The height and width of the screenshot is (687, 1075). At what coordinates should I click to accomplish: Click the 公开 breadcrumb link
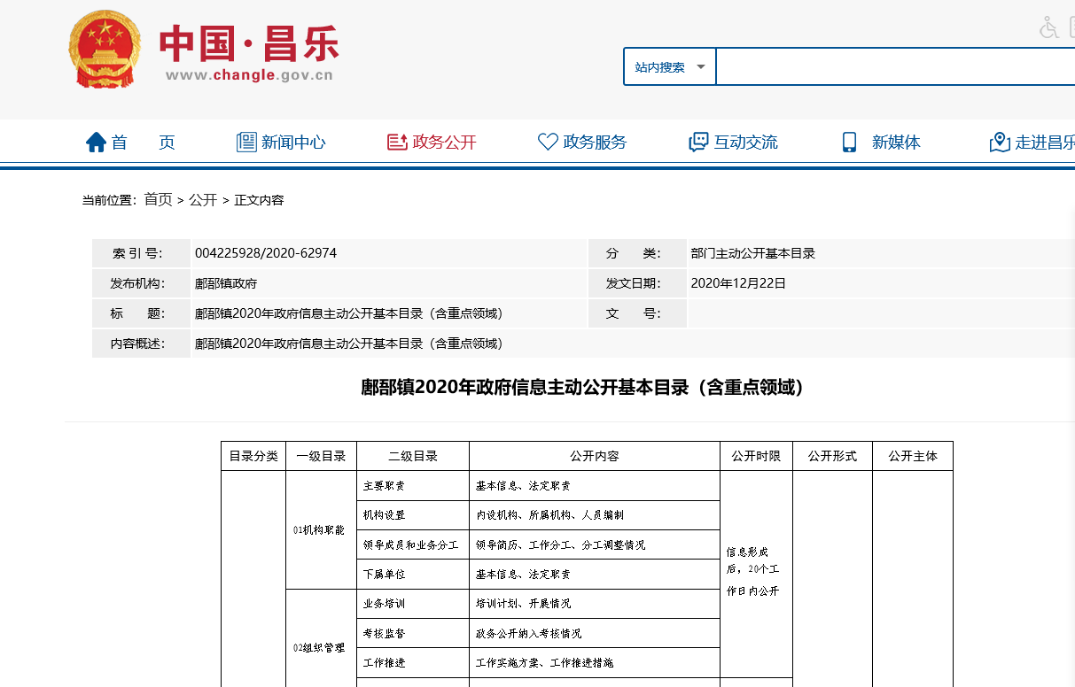pos(203,200)
